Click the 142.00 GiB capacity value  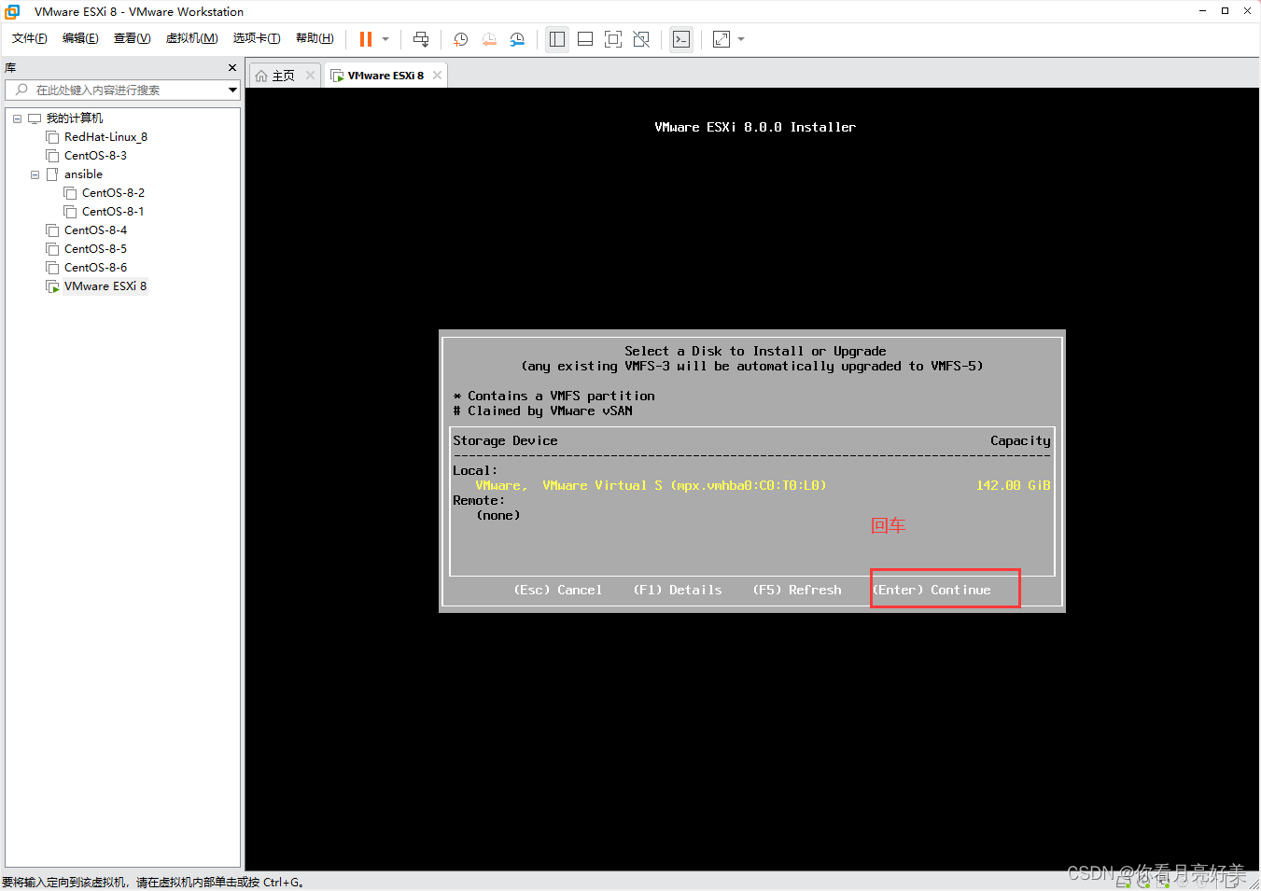1013,485
